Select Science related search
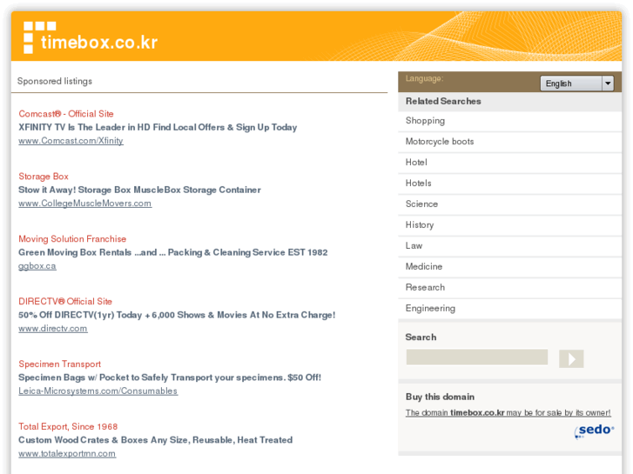 point(509,204)
